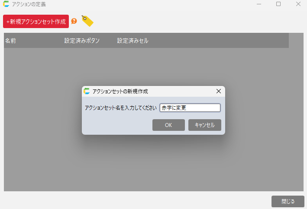Image resolution: width=307 pixels, height=209 pixels.
Task: Close the アクションの定義 main window
Action: (x=298, y=4)
